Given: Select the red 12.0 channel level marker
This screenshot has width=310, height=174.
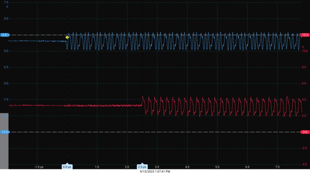Looking at the screenshot, I should coord(305,35).
